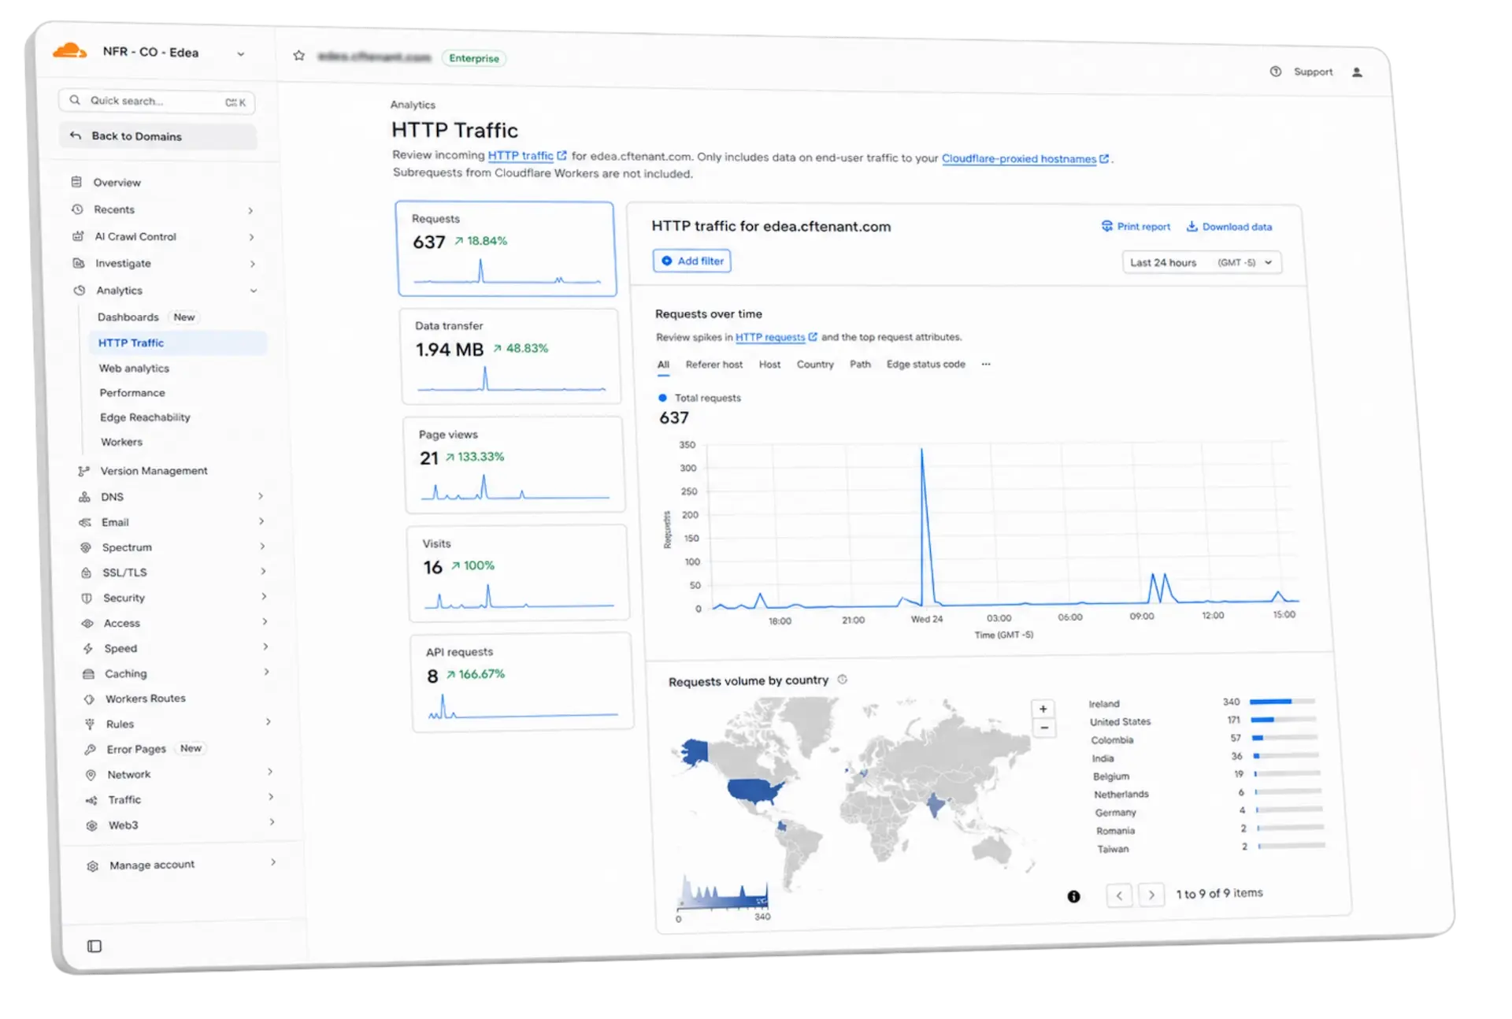The image size is (1512, 1019).
Task: Select the Page views metric card
Action: coord(513,465)
